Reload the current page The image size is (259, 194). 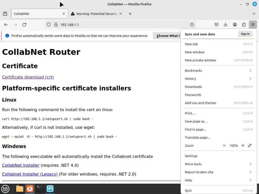click(24, 25)
